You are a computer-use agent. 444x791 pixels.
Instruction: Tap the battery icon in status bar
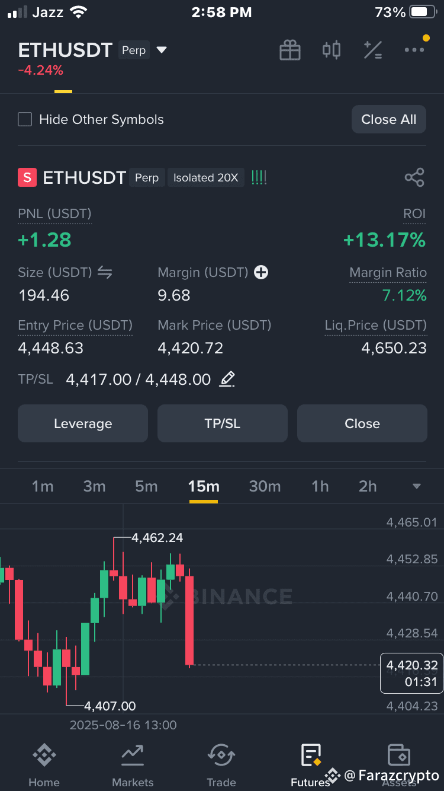(x=423, y=12)
